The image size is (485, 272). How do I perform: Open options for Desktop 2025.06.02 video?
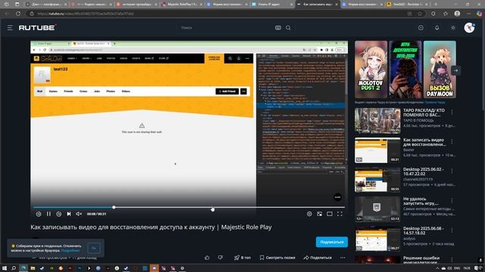(452, 171)
